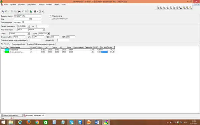Click the green save icon in toolbar
The height and width of the screenshot is (125, 200).
(31, 12)
